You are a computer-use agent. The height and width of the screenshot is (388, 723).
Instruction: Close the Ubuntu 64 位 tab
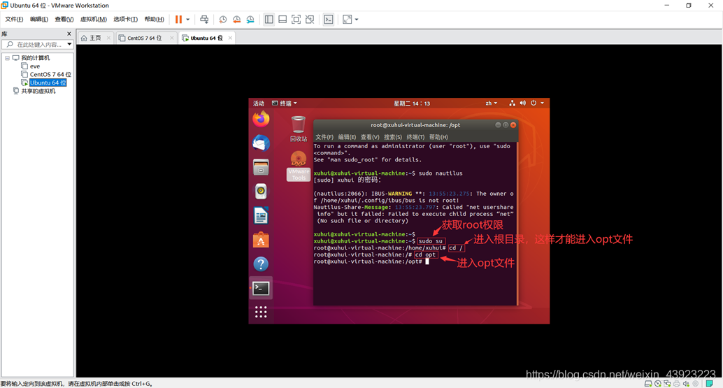pyautogui.click(x=230, y=38)
